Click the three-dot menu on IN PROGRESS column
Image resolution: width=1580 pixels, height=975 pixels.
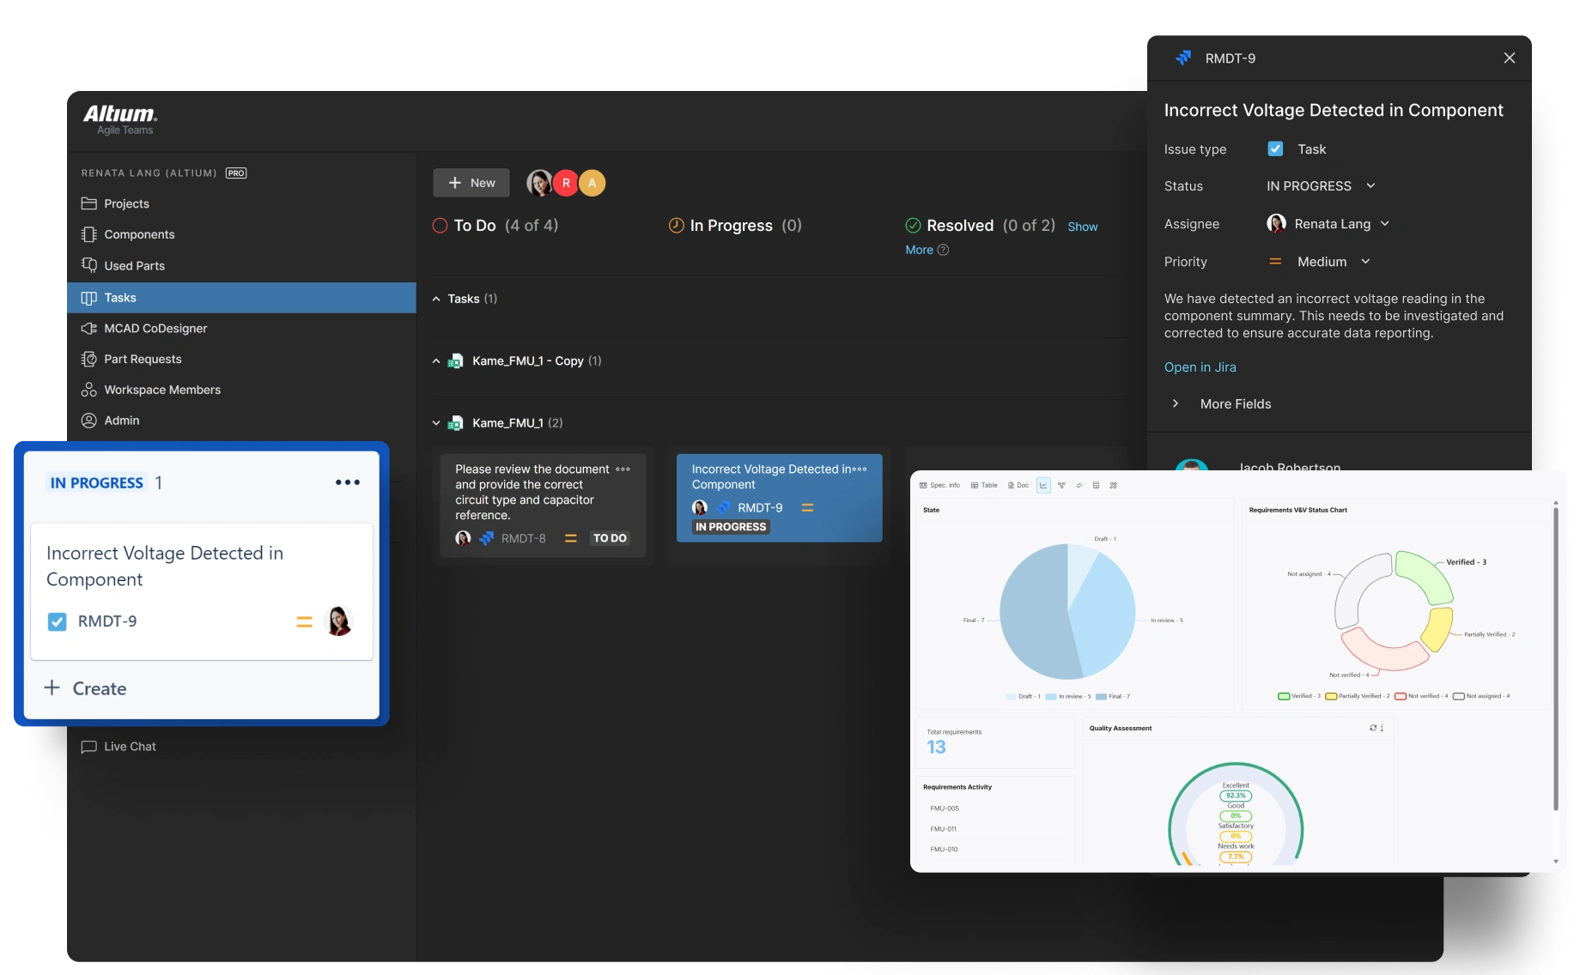coord(347,482)
